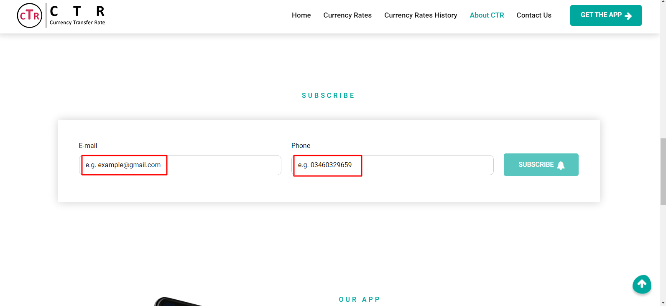The height and width of the screenshot is (306, 666).
Task: Go to the Home page
Action: [301, 15]
